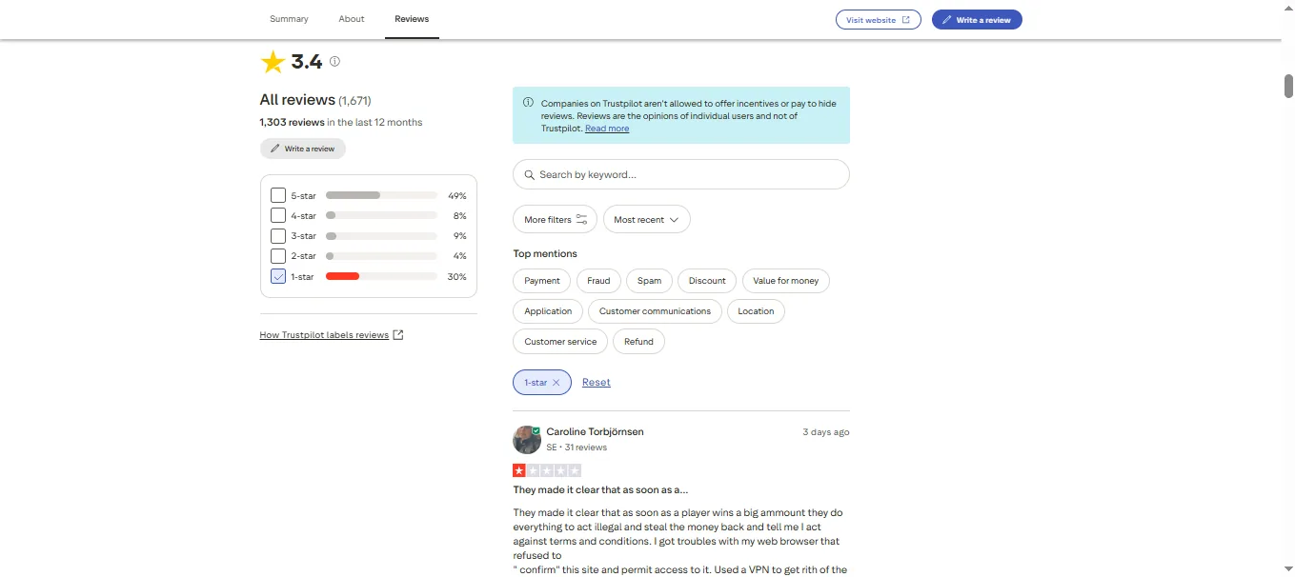Click the Visit website button
This screenshot has width=1295, height=577.
tap(879, 20)
